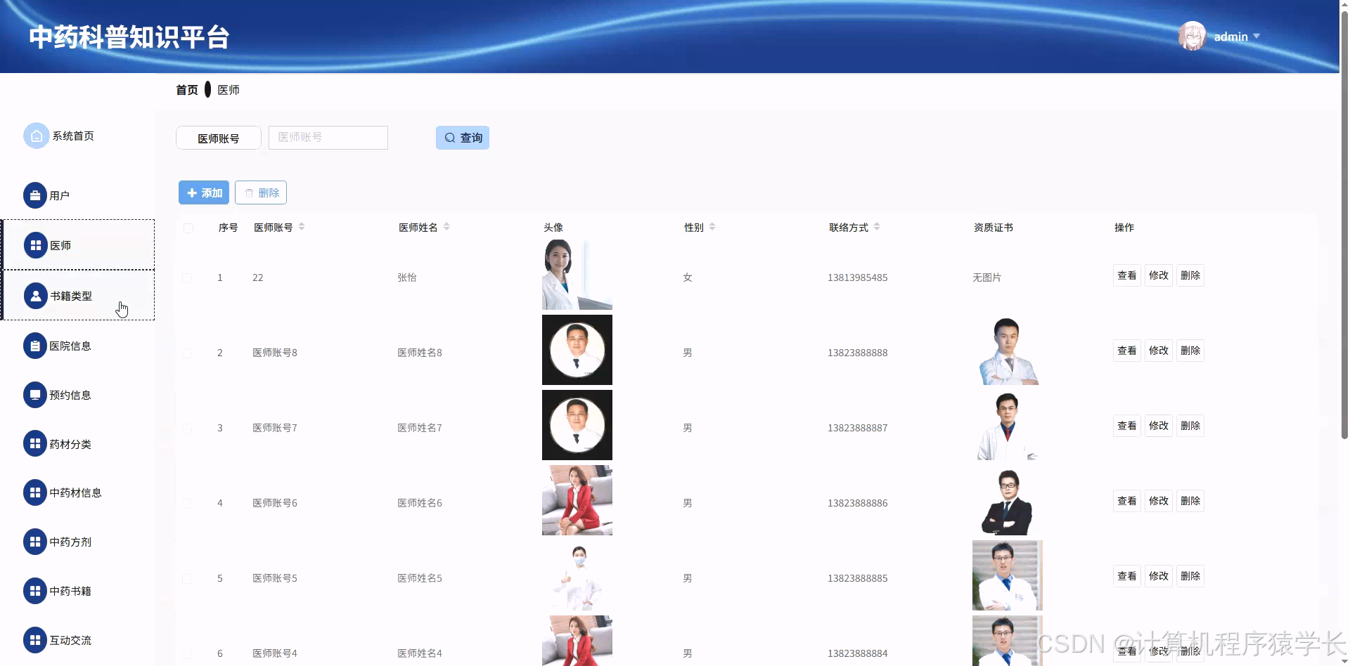The width and height of the screenshot is (1350, 666).
Task: Open the 用户 user management icon
Action: [36, 195]
